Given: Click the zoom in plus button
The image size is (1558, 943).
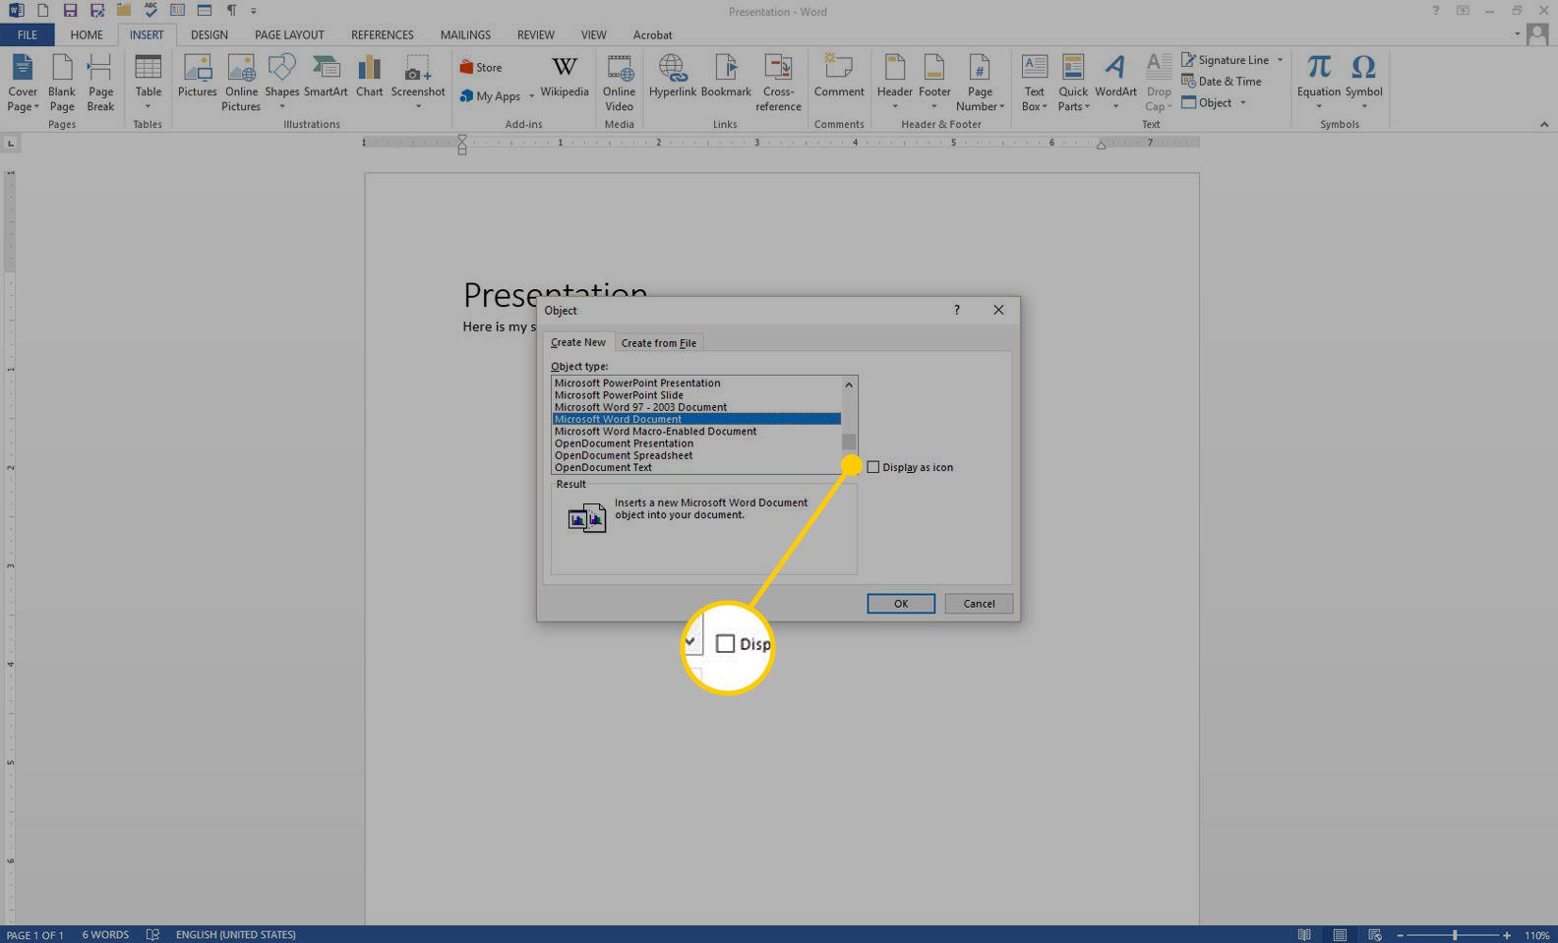Looking at the screenshot, I should (x=1506, y=935).
